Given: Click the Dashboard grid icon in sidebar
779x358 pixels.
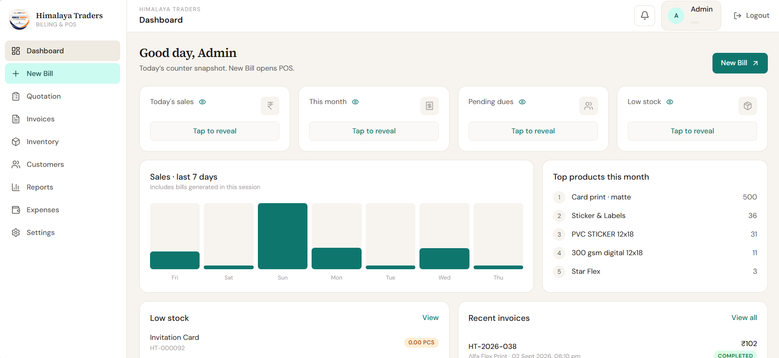Looking at the screenshot, I should point(16,51).
